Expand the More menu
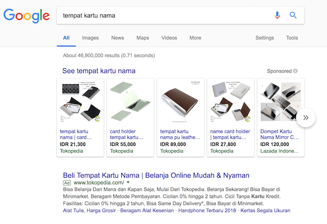 (x=195, y=38)
